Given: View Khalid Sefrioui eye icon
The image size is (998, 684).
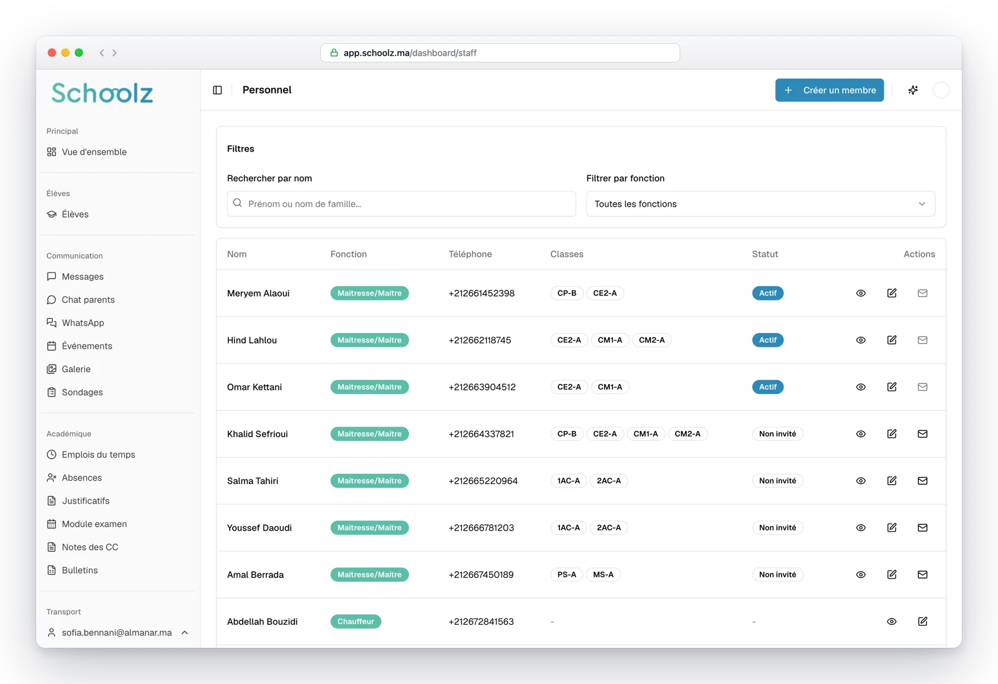Looking at the screenshot, I should [x=861, y=434].
